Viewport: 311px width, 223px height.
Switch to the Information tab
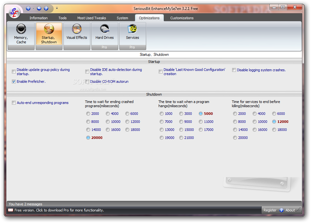pos(38,18)
